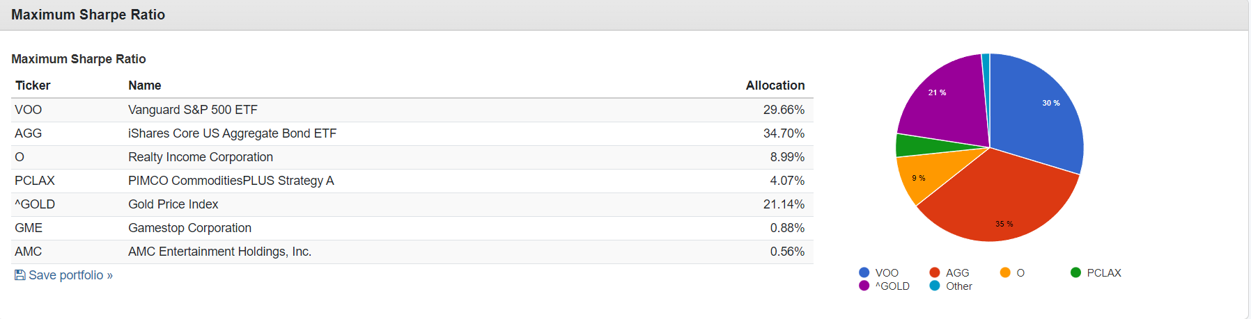Click the Ticker column header

click(x=33, y=85)
